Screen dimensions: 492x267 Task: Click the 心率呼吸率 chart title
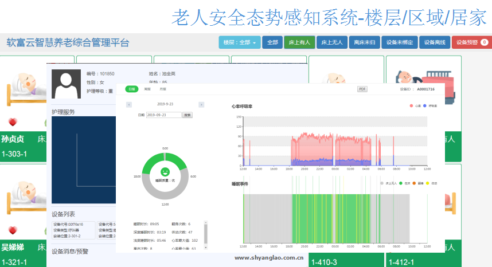pyautogui.click(x=242, y=107)
